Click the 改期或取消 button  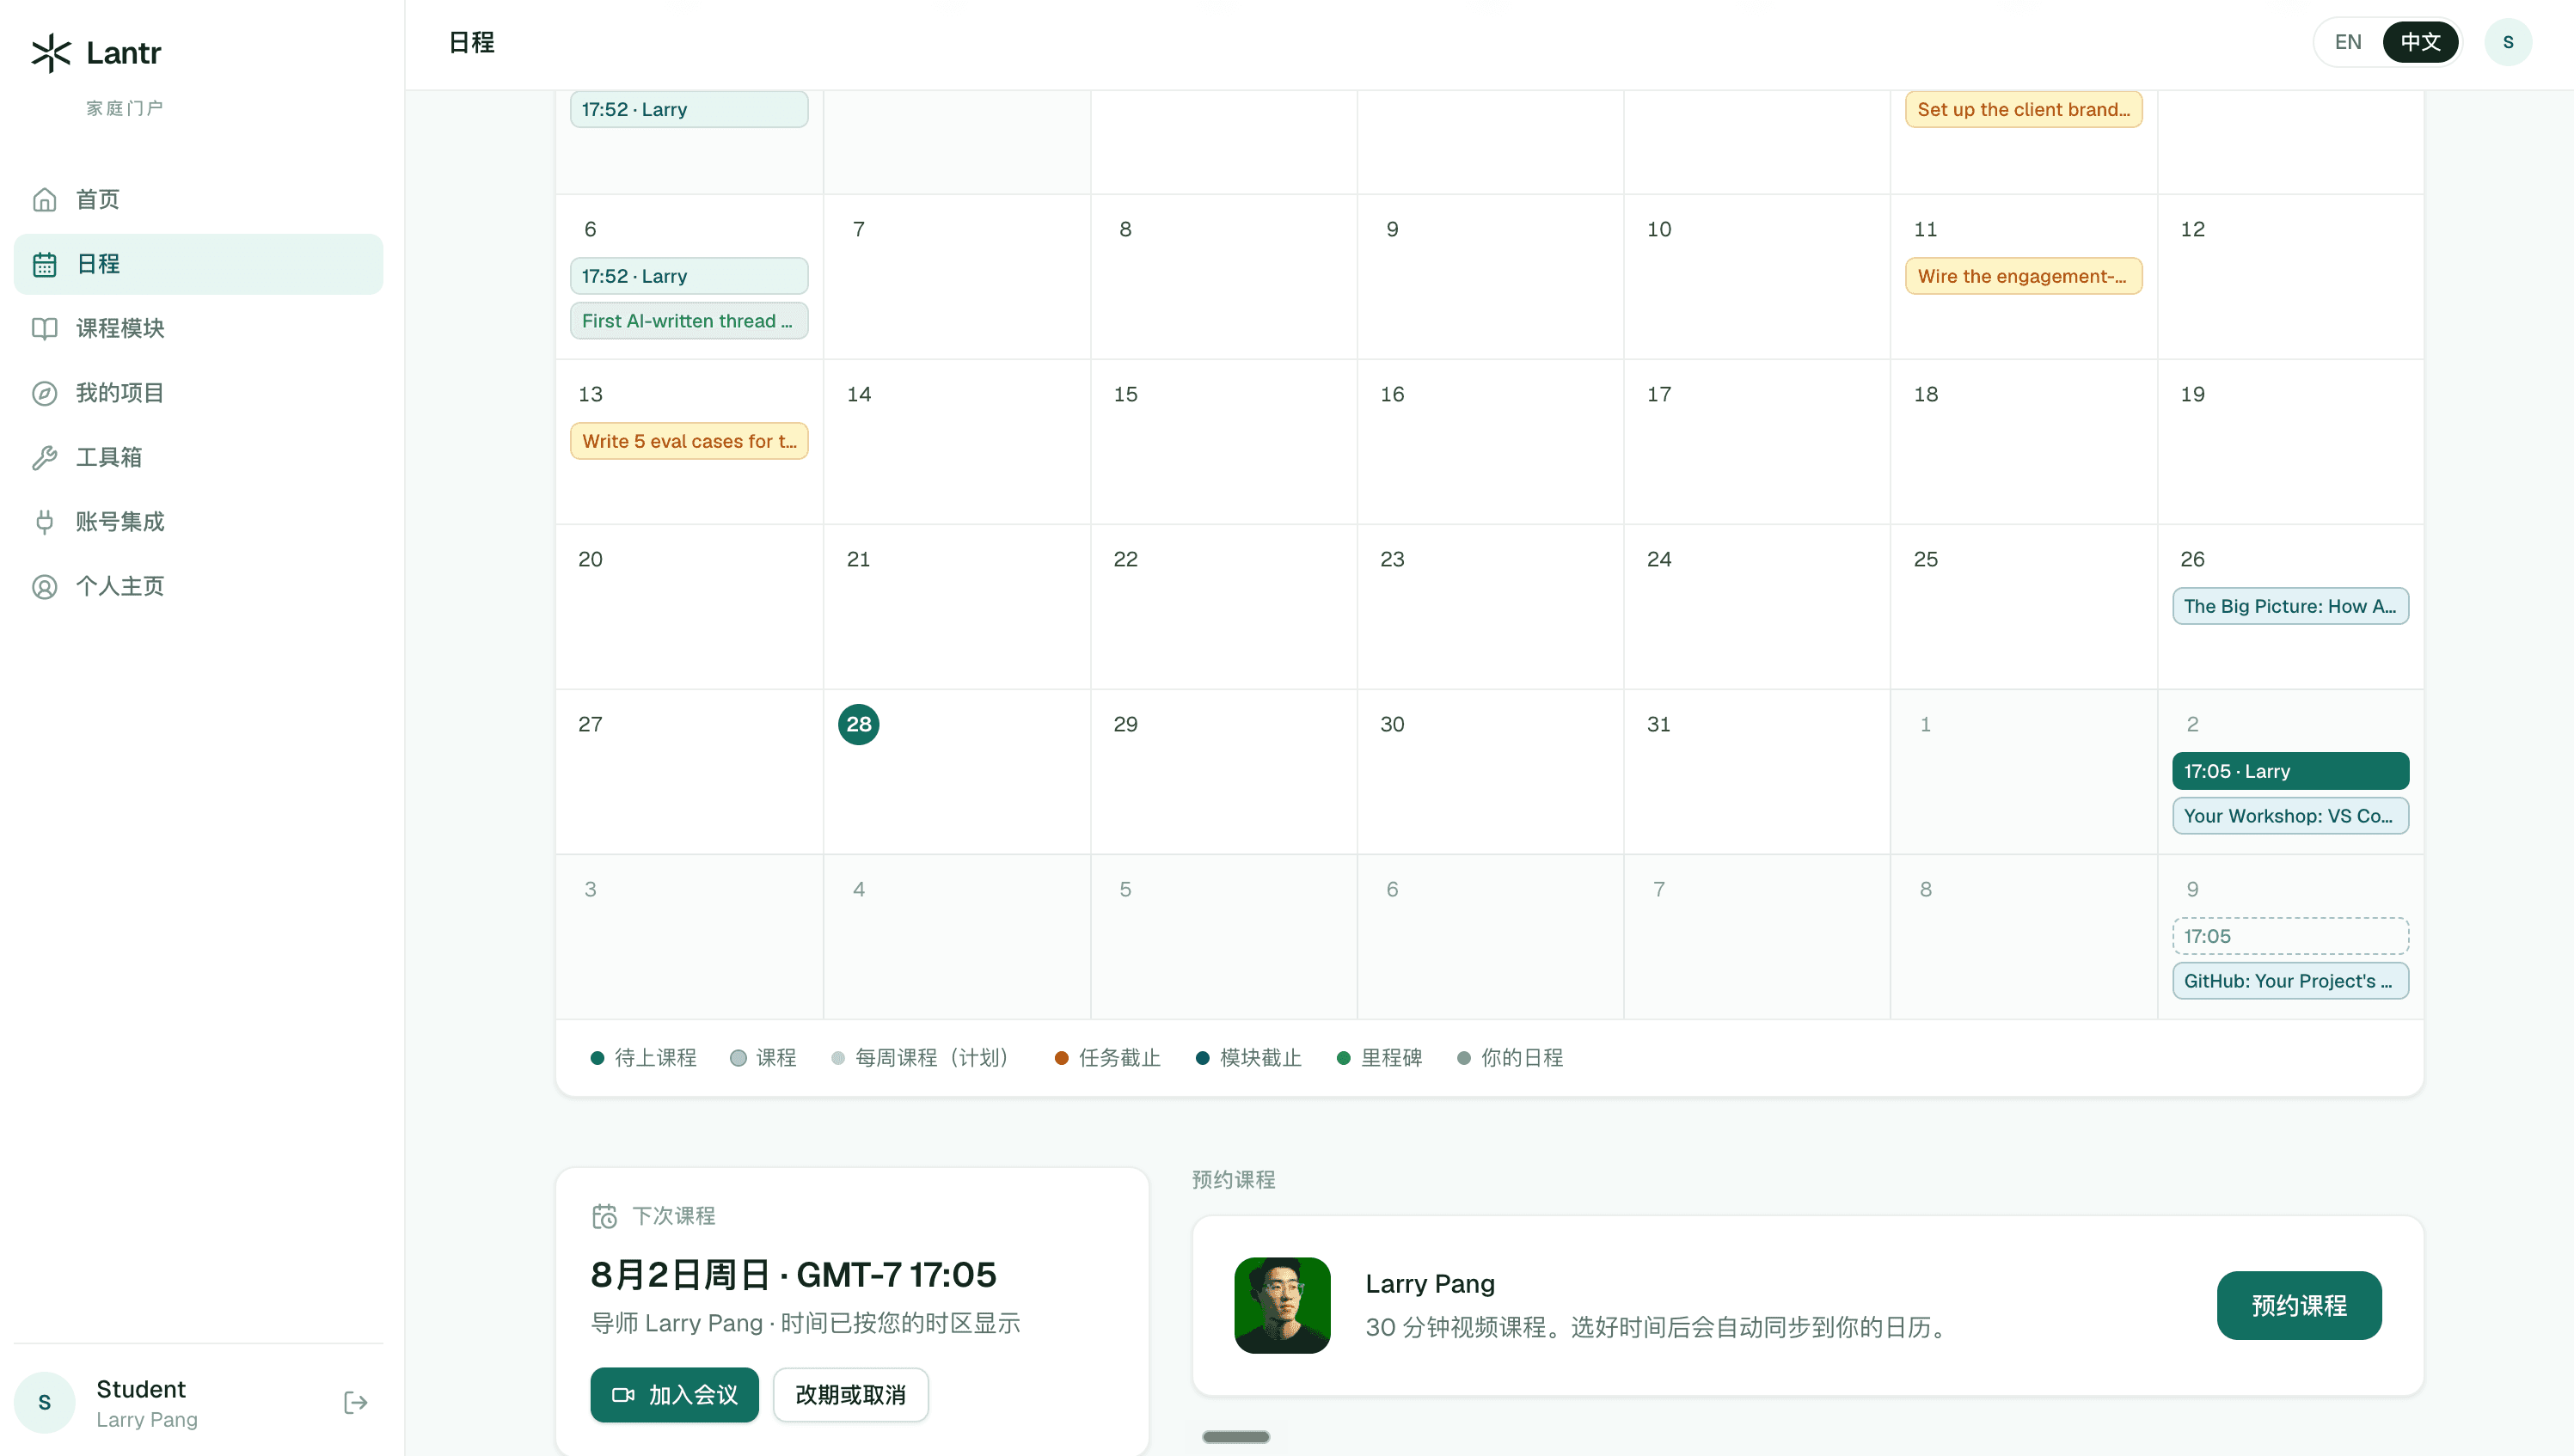[x=850, y=1394]
